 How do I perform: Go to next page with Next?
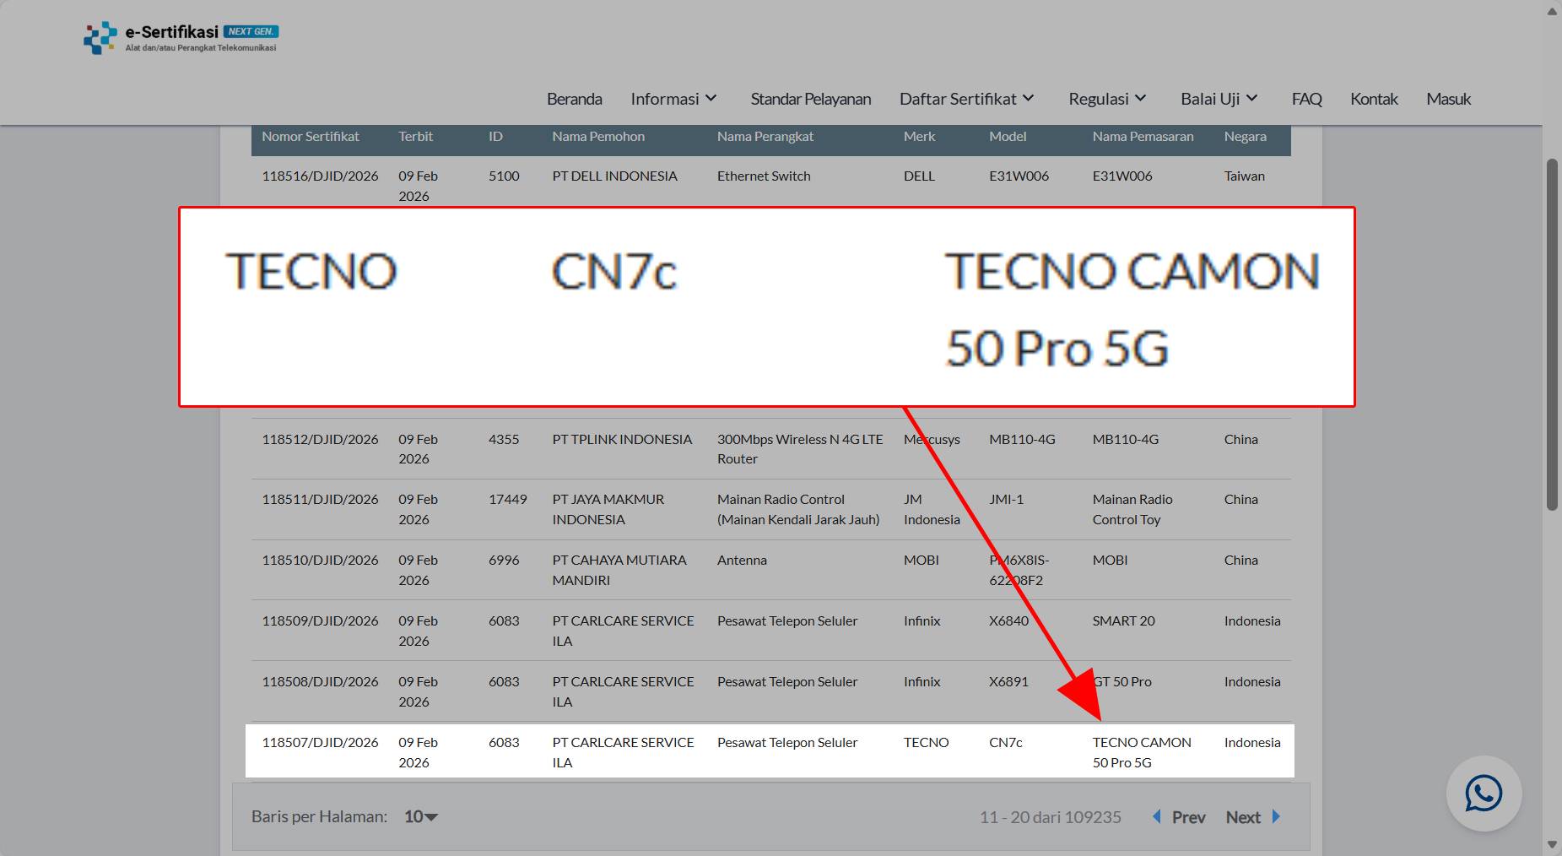click(1253, 817)
